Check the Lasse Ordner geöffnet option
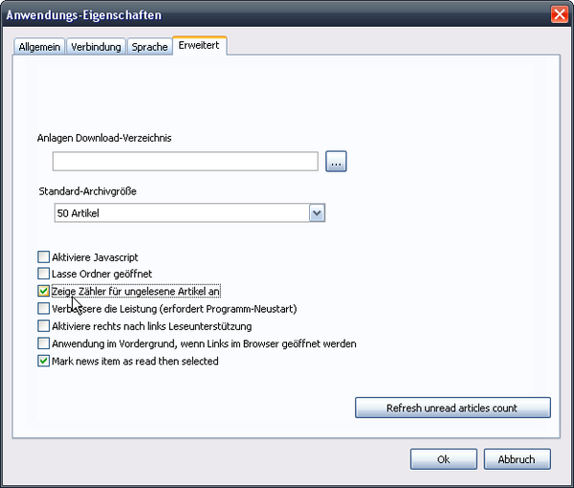The width and height of the screenshot is (574, 488). click(43, 274)
